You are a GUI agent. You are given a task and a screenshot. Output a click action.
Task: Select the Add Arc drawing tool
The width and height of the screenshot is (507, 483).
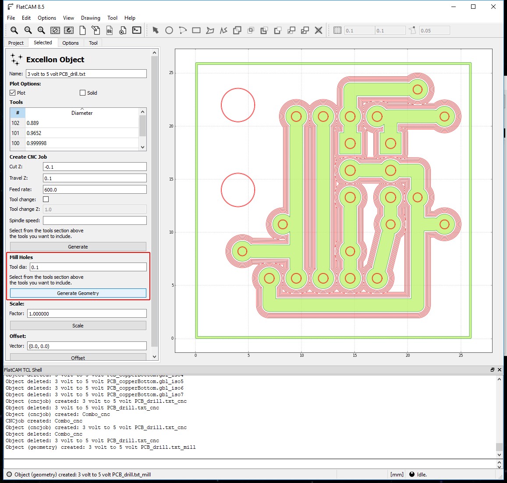click(183, 30)
